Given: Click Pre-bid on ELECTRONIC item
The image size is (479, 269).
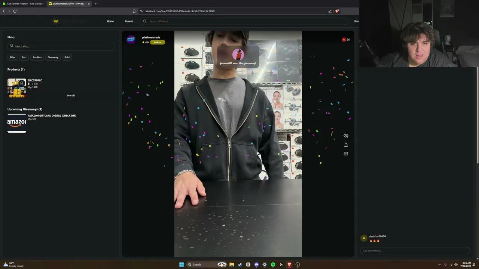Looking at the screenshot, I should coord(71,96).
